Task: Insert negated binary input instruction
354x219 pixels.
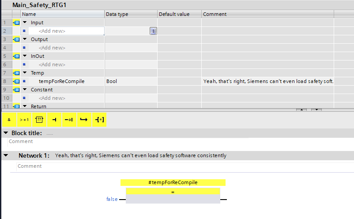Action: tap(69, 120)
